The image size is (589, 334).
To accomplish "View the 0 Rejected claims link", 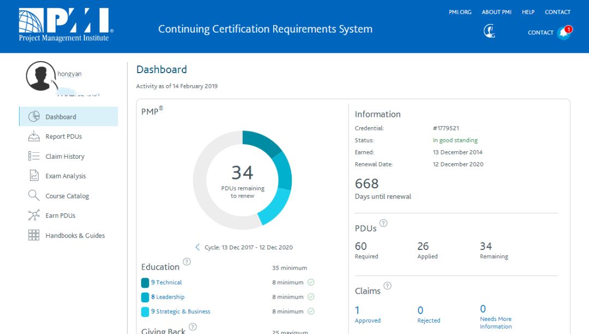I will coord(429,314).
